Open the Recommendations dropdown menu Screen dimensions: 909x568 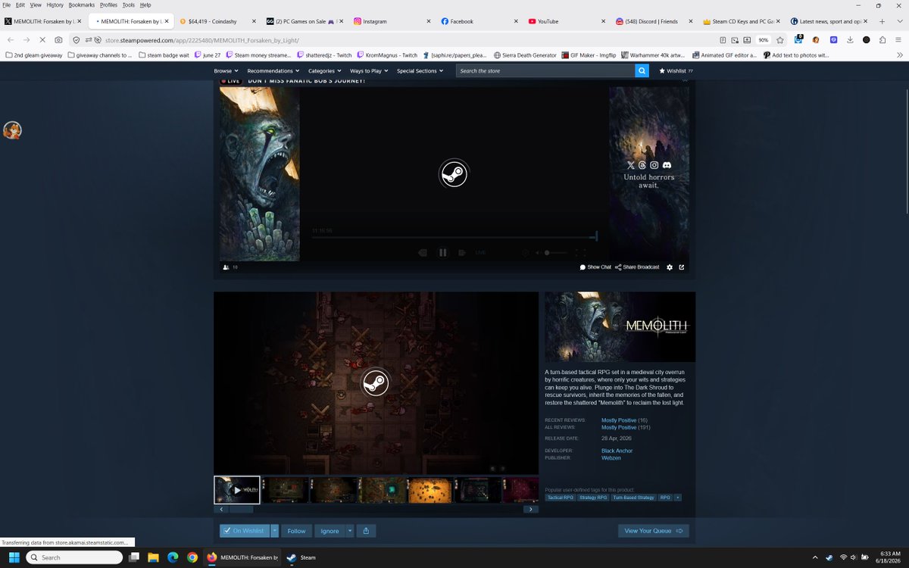274,70
